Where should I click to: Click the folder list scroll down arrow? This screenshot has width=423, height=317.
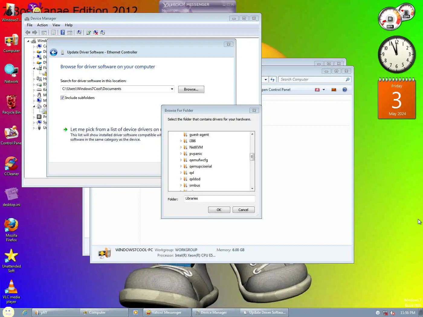click(252, 189)
